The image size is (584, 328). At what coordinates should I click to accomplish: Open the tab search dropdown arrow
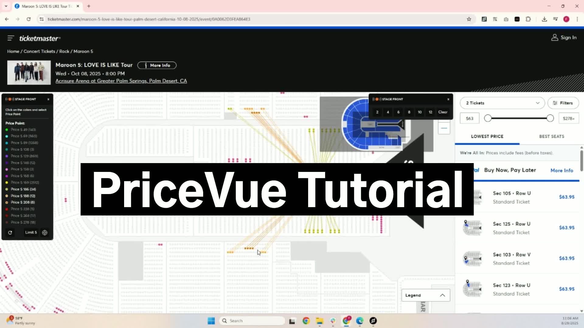coord(6,6)
